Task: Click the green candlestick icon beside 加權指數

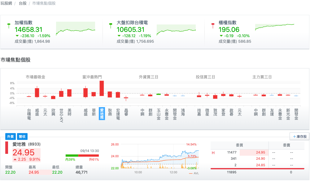Action: [x=9, y=26]
